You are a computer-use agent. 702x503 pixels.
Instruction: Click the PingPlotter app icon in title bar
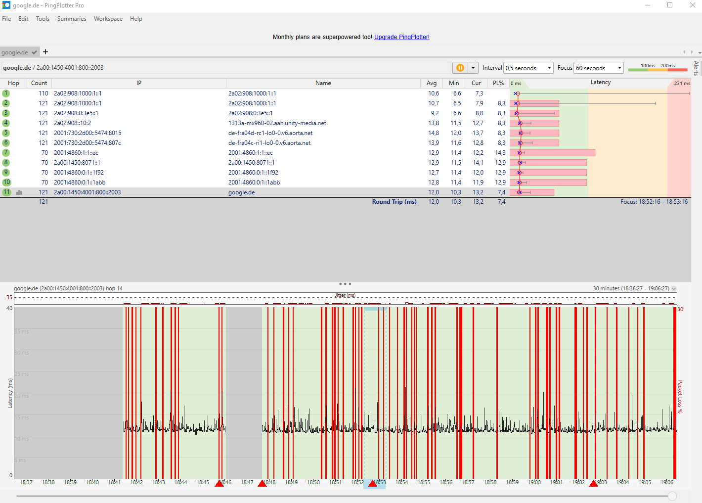(x=6, y=5)
